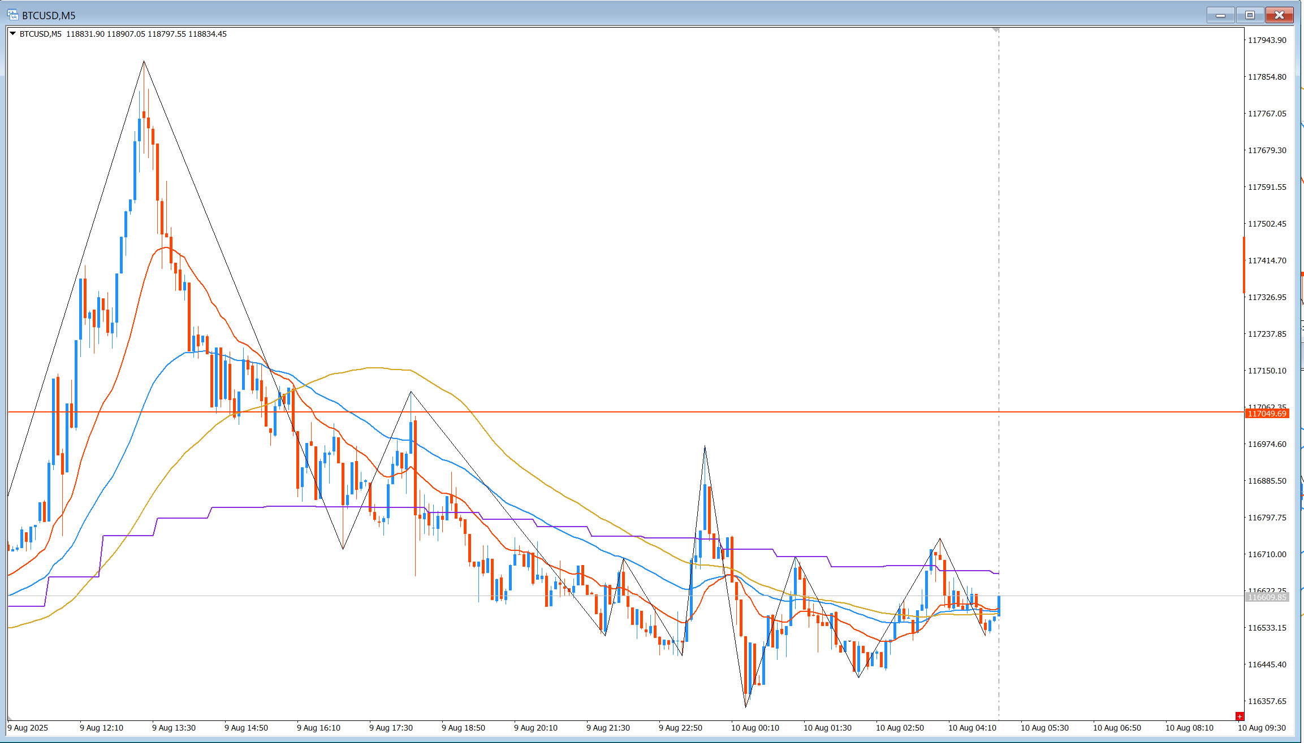Click the 116357.65 label on price scale
The height and width of the screenshot is (743, 1304).
tap(1267, 701)
